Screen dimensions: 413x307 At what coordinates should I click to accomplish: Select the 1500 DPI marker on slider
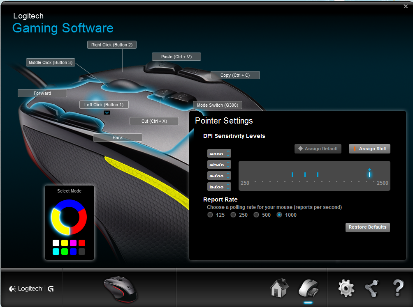(318, 174)
